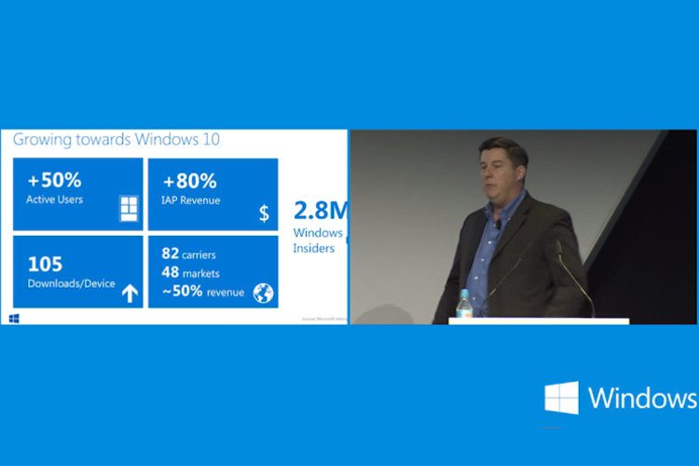The image size is (699, 466).
Task: Click the tile grid icon on Active Users card
Action: point(129,208)
